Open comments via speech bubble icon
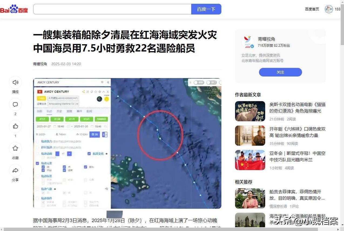This screenshot has width=344, height=231. (x=15, y=105)
